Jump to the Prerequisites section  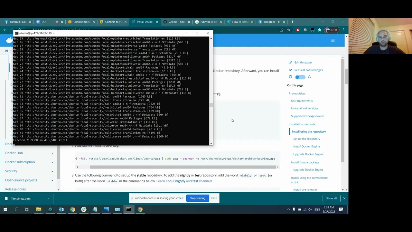click(297, 93)
